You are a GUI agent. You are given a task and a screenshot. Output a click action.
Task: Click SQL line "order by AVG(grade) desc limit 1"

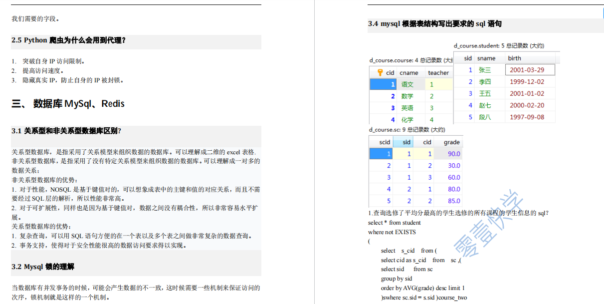[423, 288]
